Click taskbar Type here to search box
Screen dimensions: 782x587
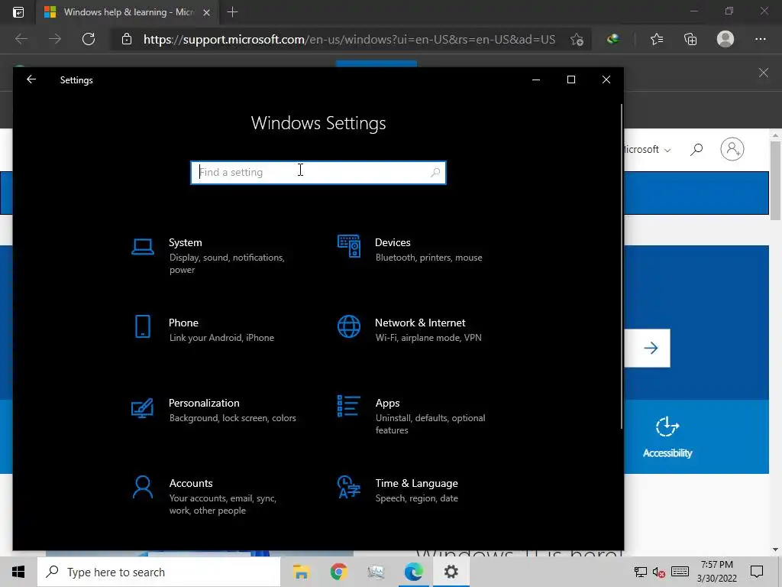coord(159,572)
